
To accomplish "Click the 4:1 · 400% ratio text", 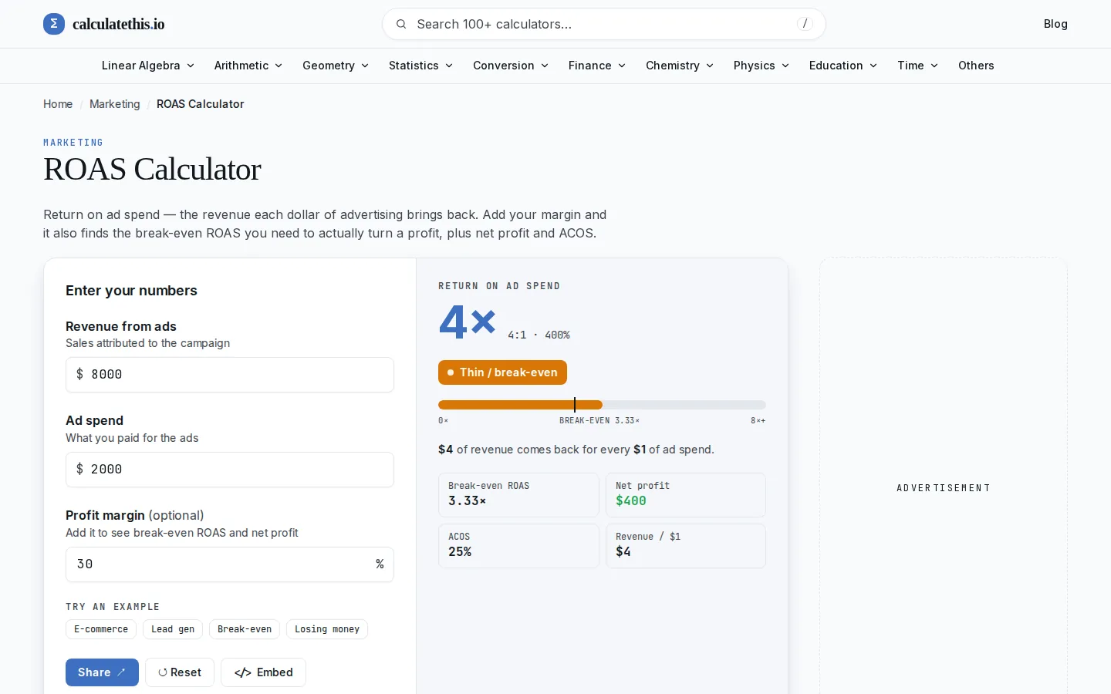I will (x=539, y=335).
